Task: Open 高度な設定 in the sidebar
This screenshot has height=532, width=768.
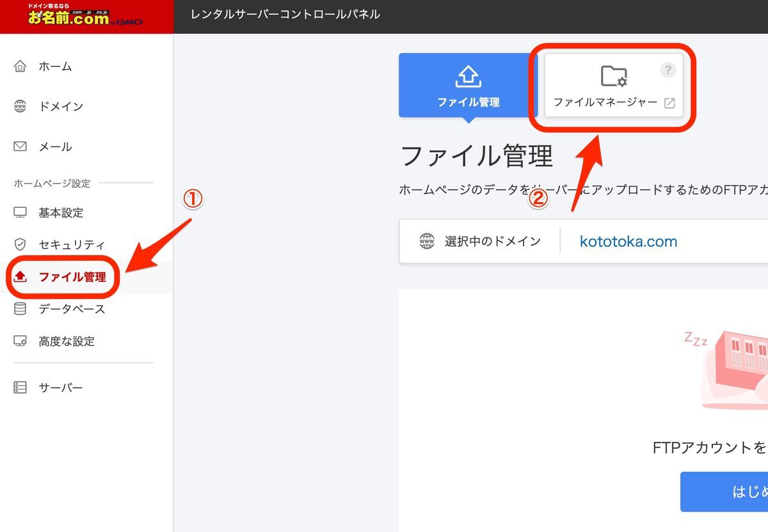Action: click(67, 341)
